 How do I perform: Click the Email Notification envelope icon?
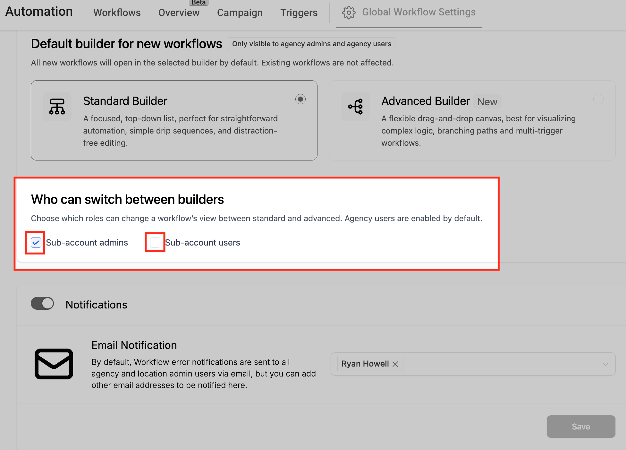54,364
